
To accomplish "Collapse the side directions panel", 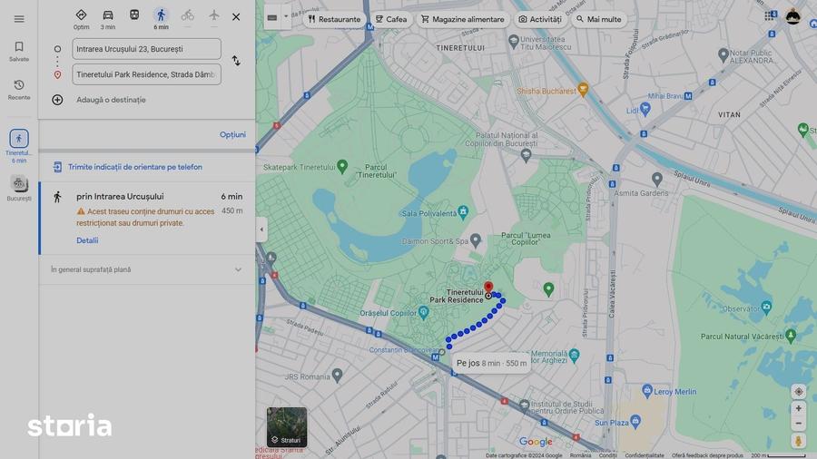I will [261, 229].
